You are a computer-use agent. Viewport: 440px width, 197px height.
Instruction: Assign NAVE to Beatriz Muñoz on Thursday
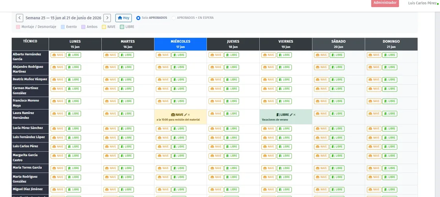216,80
